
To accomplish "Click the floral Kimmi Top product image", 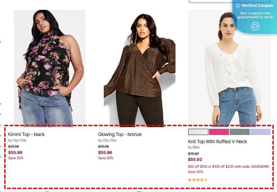I will click(50, 68).
